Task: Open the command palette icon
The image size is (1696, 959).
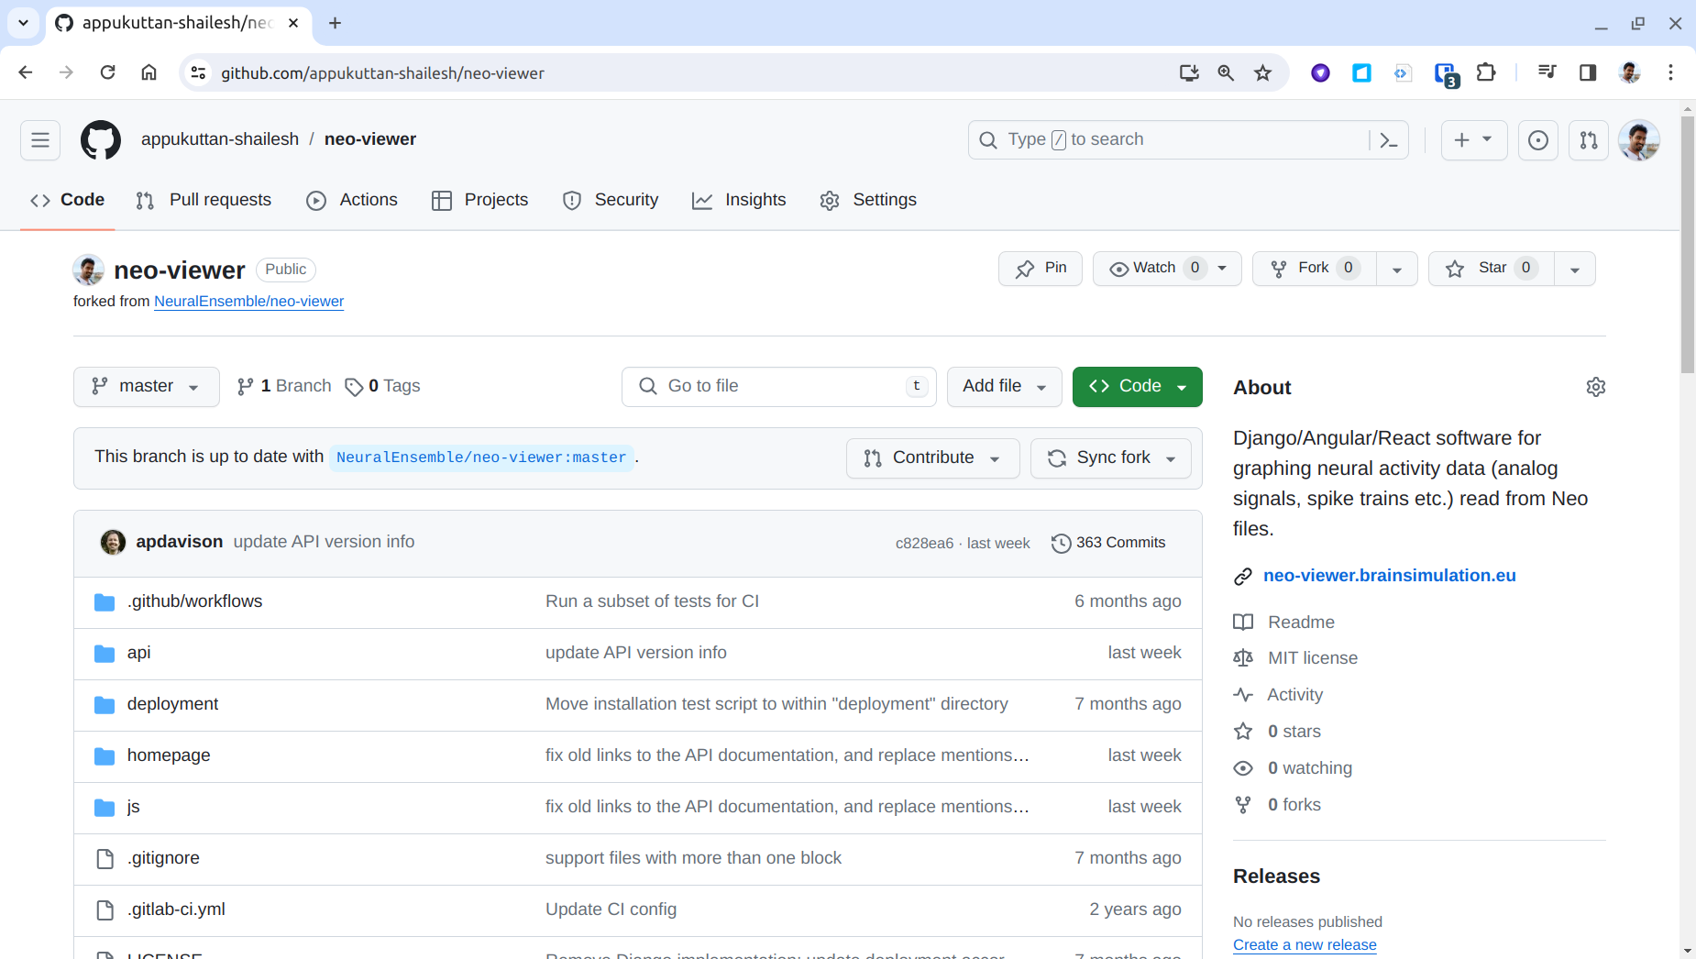Action: (x=1389, y=140)
